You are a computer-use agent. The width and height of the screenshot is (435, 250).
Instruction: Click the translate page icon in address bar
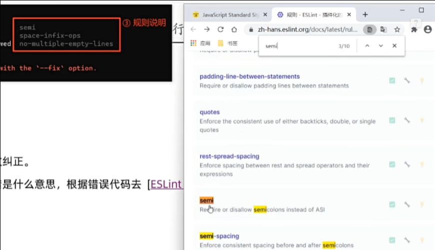(384, 29)
